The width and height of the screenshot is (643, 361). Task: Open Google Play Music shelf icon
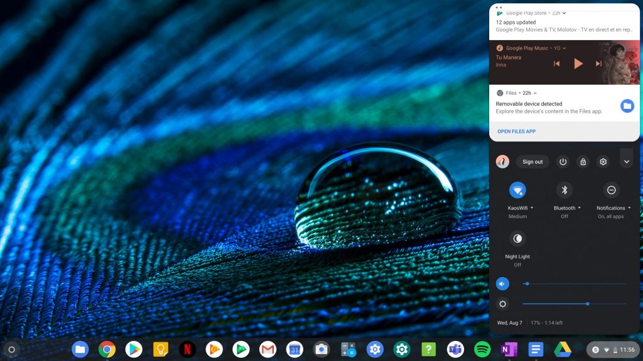click(214, 350)
